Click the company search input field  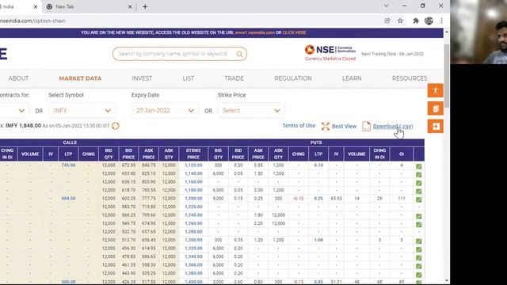click(173, 54)
